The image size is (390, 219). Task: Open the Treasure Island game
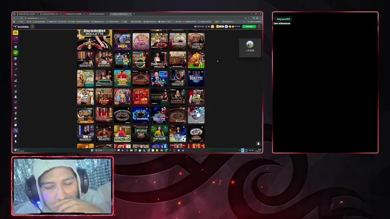click(122, 78)
